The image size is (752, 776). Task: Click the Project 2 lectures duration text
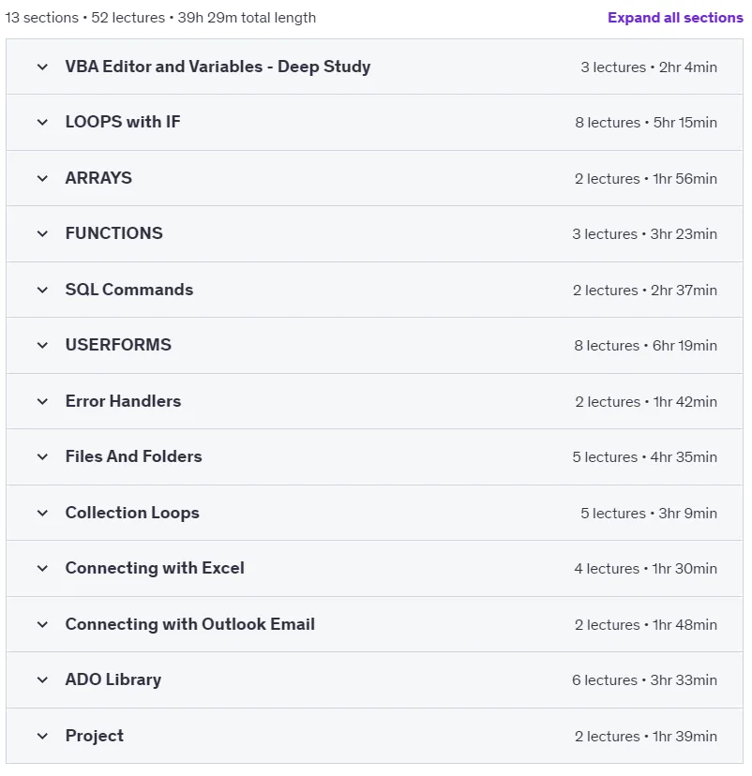pyautogui.click(x=646, y=737)
